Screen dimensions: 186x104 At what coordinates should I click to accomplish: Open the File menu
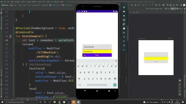(5, 2)
